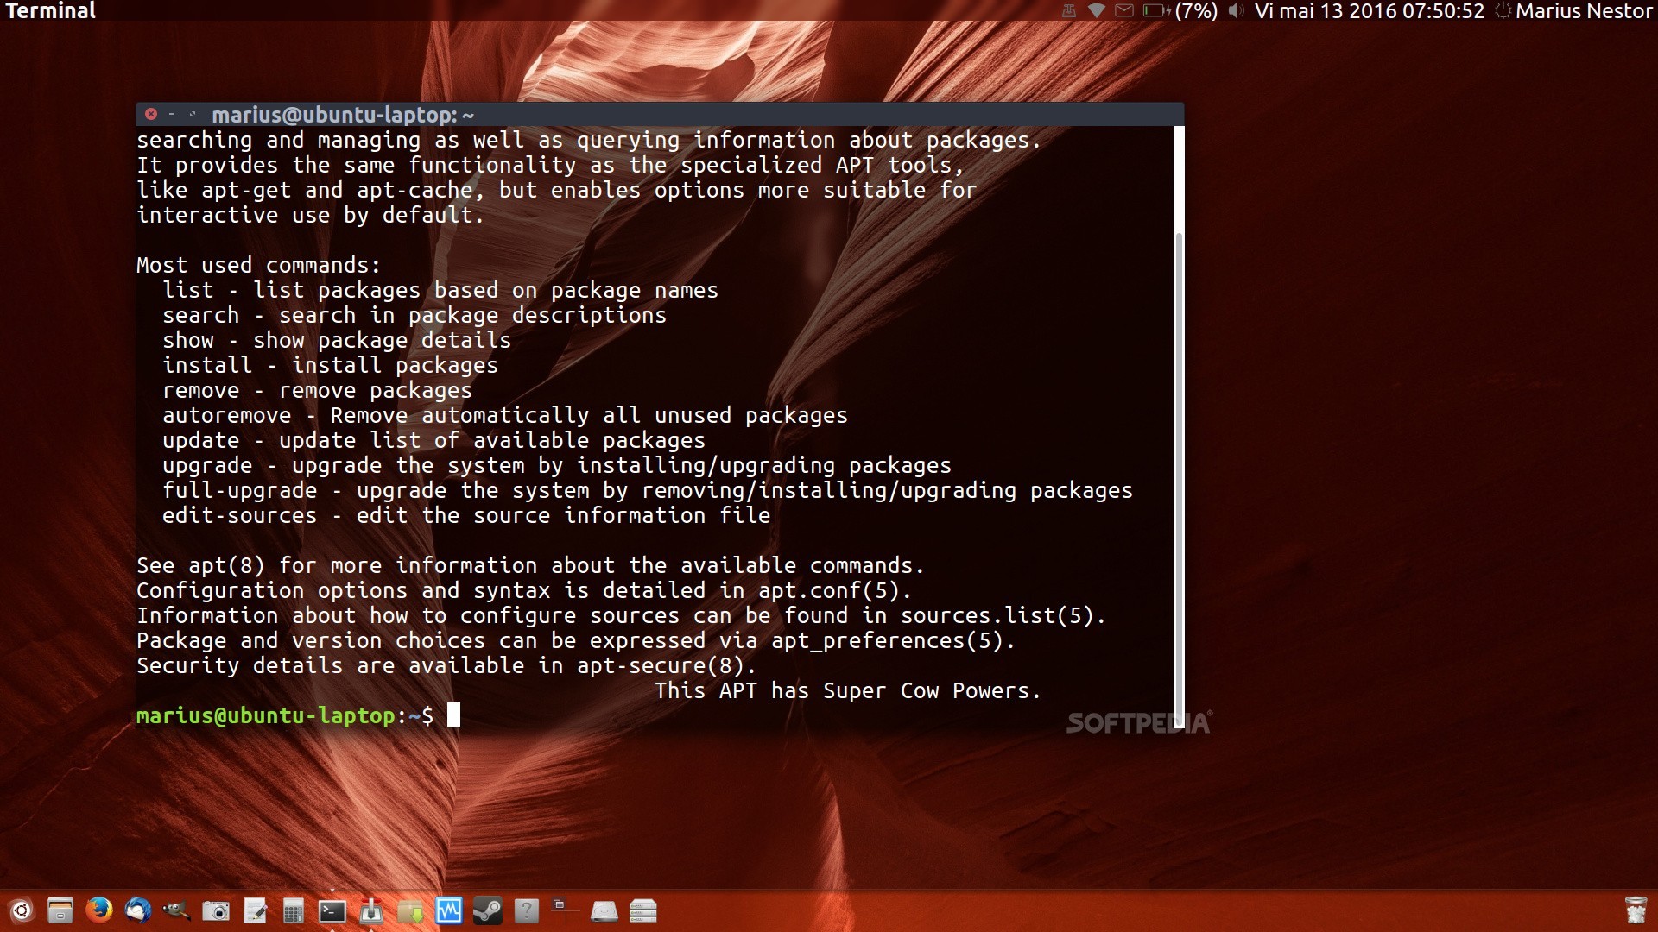
Task: Click the 'Most used commands:' line
Action: (258, 265)
